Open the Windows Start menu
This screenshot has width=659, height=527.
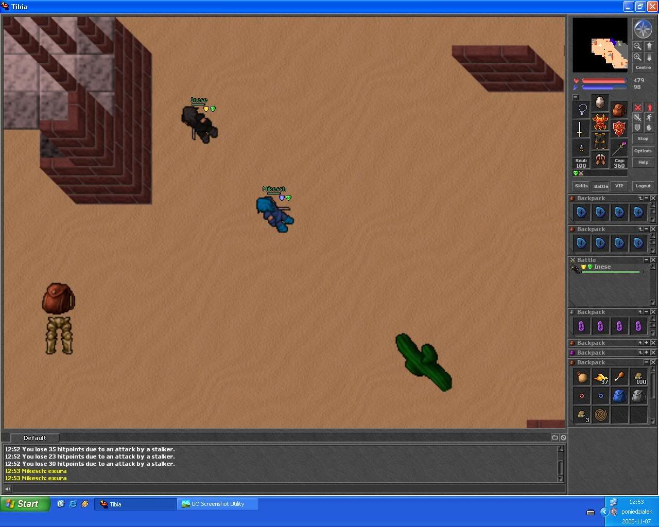pyautogui.click(x=25, y=504)
